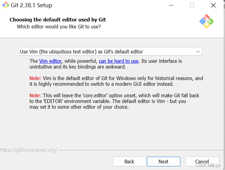Image resolution: width=225 pixels, height=170 pixels.
Task: Minimize the Git Setup window
Action: coord(171,5)
